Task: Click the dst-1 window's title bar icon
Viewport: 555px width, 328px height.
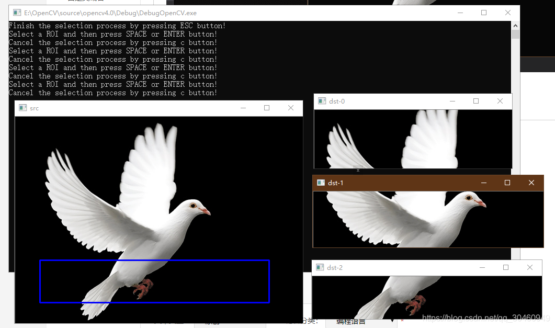Action: tap(320, 183)
